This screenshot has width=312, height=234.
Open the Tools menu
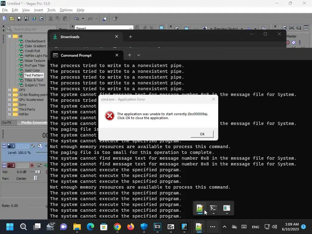pyautogui.click(x=51, y=10)
